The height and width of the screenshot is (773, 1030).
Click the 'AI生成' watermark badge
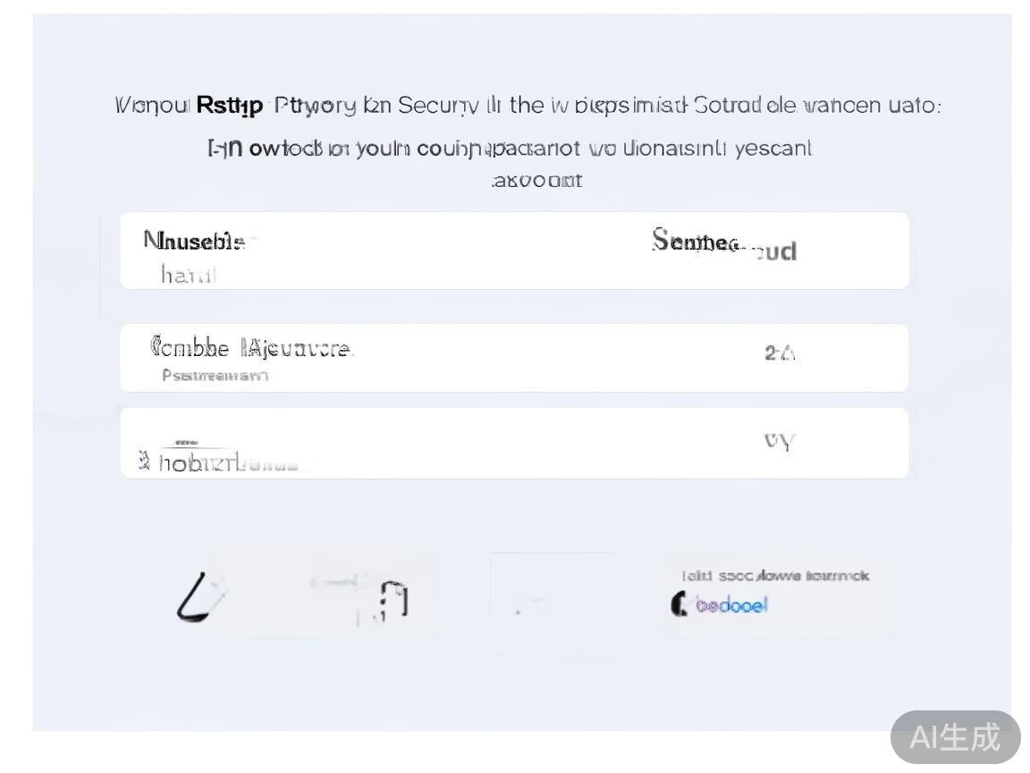click(955, 737)
